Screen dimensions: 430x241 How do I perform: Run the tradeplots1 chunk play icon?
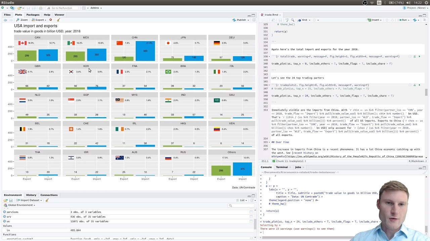point(419,85)
